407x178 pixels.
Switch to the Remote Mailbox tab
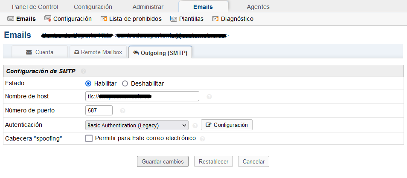(x=98, y=52)
